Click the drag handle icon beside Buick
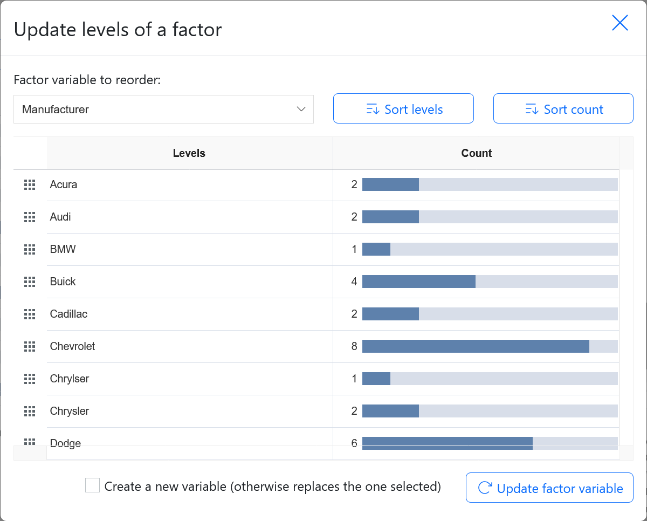This screenshot has width=647, height=521. 30,282
